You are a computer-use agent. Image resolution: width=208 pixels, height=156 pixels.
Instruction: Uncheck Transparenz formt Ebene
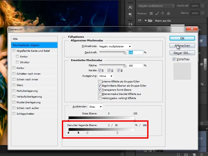100,90
